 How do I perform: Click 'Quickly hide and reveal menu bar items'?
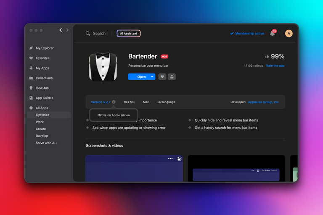226,120
